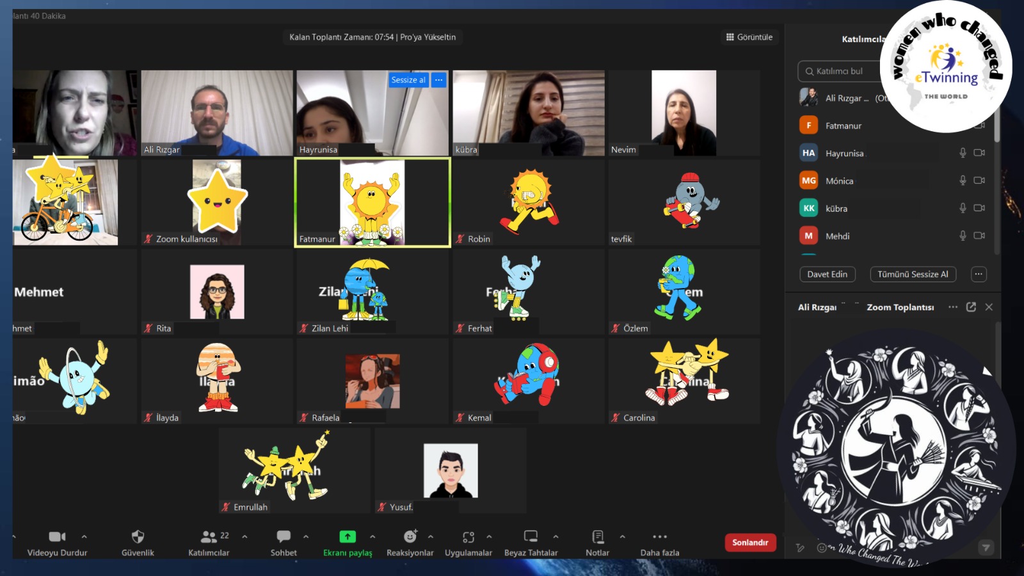
Task: Select the tevfik skateboard avatar tile
Action: (x=684, y=202)
